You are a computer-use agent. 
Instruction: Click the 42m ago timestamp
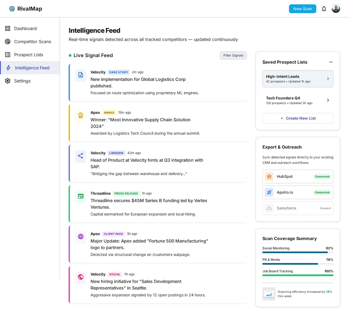(x=134, y=153)
